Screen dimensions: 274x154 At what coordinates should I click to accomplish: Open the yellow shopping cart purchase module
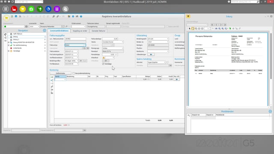pyautogui.click(x=23, y=9)
